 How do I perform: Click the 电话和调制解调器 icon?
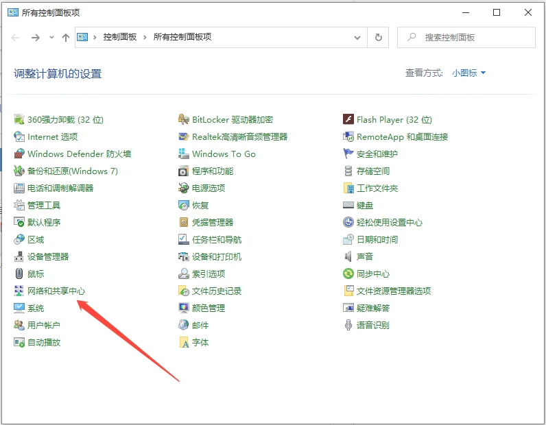[x=19, y=188]
